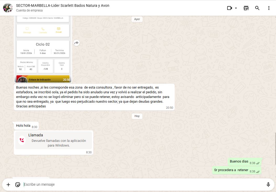Open the business catalog storefront icon
The image size is (276, 192).
coord(246,8)
